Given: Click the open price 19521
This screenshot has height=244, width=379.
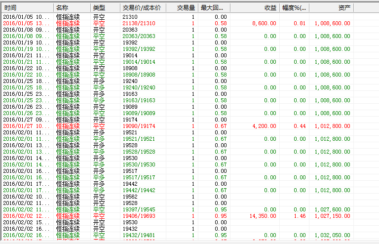Looking at the screenshot, I should pos(130,132).
